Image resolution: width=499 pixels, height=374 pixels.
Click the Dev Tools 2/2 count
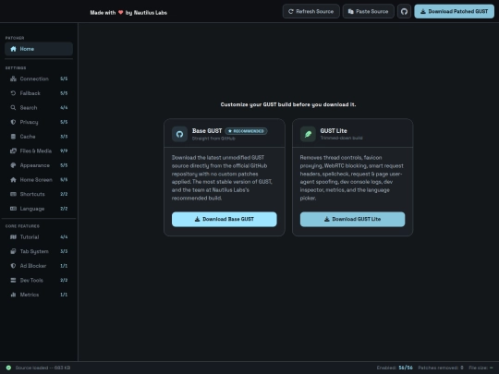tap(64, 280)
